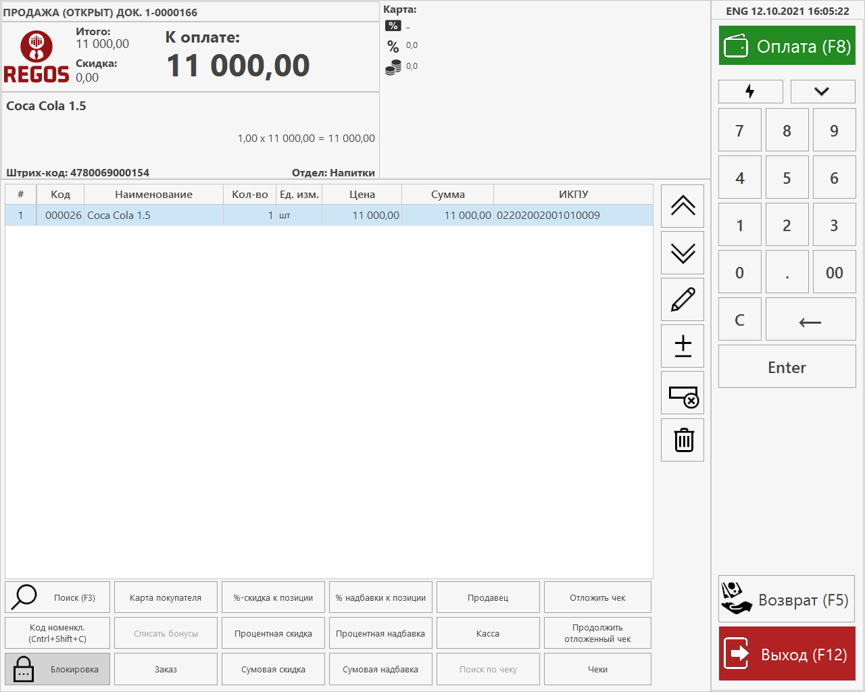Click the Оплата (F8) payment button

[x=787, y=46]
